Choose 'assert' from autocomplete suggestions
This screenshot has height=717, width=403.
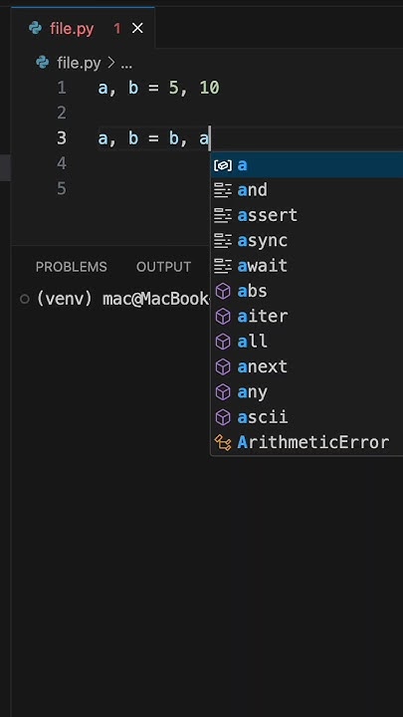coord(306,215)
